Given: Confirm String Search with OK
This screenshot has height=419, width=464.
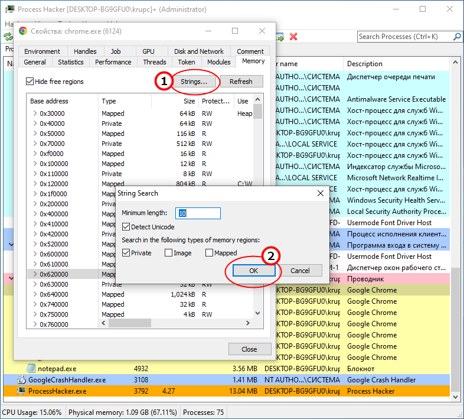Looking at the screenshot, I should point(254,271).
